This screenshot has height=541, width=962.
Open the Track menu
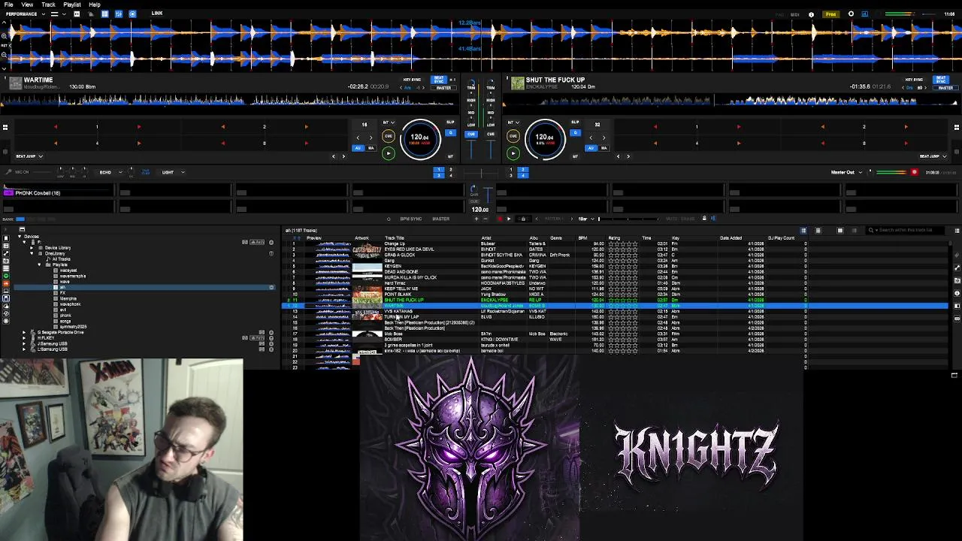(x=48, y=5)
